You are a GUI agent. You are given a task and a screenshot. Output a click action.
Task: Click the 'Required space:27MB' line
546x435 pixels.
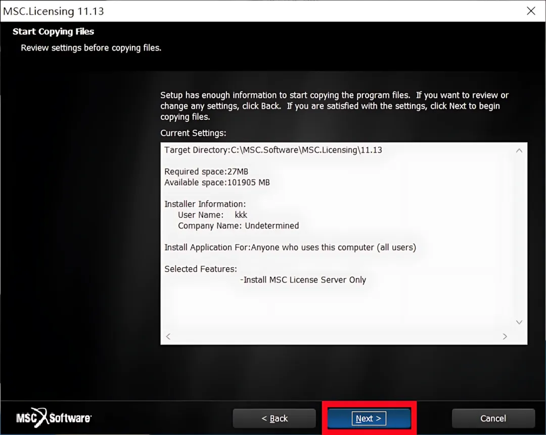point(206,172)
